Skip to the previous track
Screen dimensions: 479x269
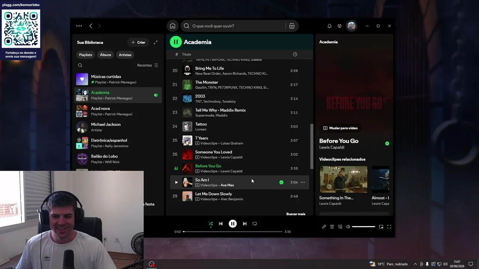[x=221, y=224]
